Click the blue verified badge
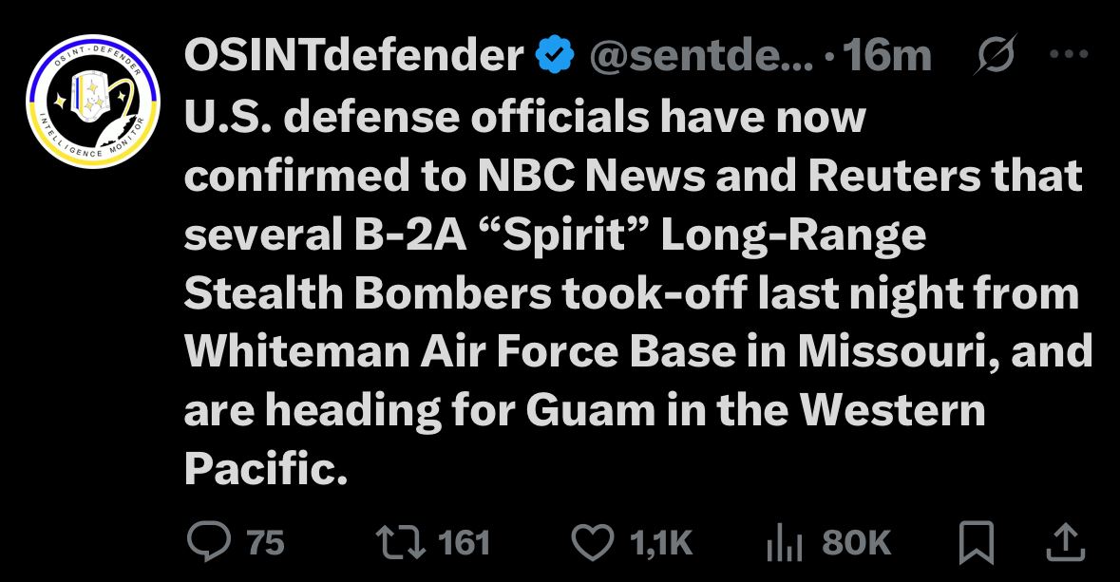 click(556, 55)
